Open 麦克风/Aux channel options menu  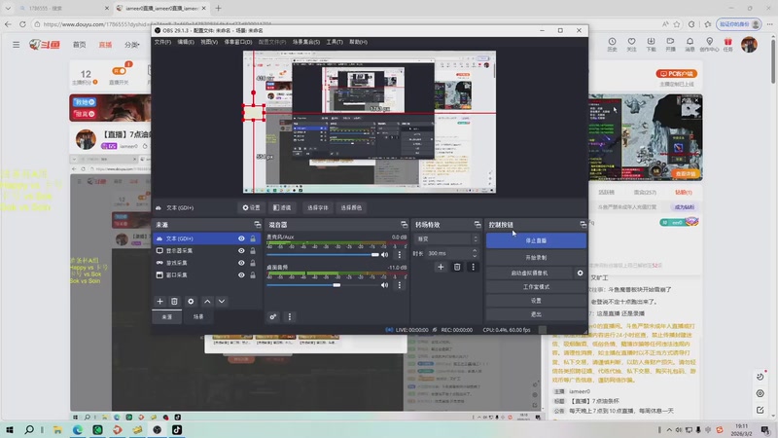400,255
